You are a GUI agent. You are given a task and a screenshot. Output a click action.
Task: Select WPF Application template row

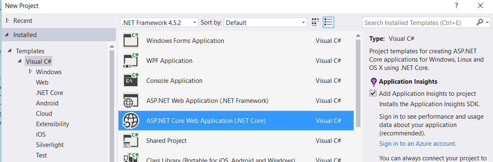(236, 60)
